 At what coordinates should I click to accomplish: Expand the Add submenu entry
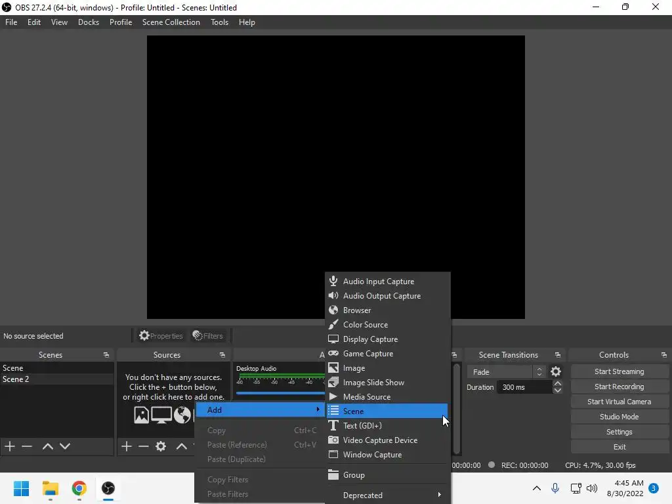tap(261, 409)
